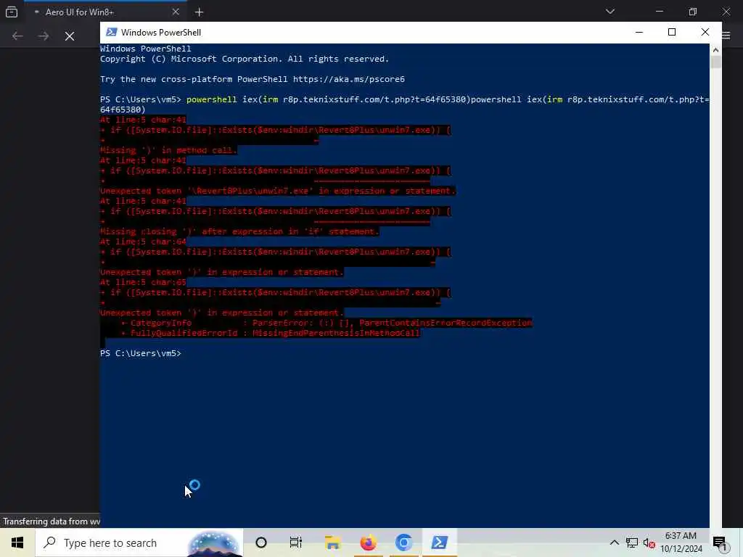Click the Copyright Microsoft Corporation line
The height and width of the screenshot is (557, 743).
tap(245, 59)
